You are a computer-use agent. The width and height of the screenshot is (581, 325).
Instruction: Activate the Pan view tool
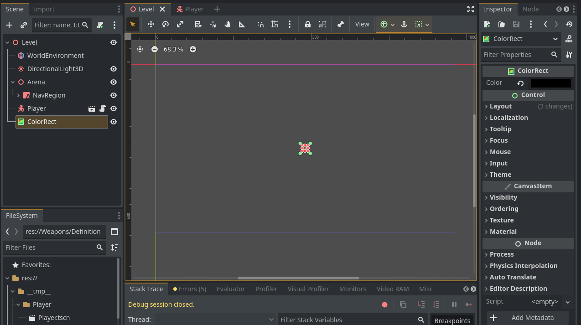point(228,25)
